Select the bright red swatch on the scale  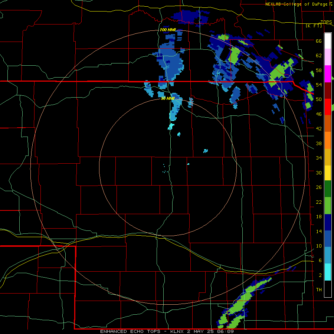click(x=328, y=107)
